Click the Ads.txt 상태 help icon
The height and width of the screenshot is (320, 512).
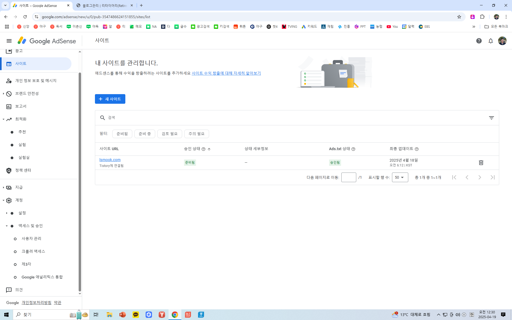[353, 149]
